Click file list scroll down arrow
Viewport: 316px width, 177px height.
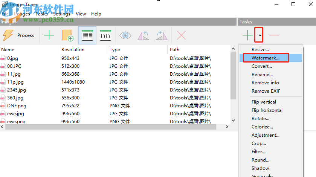(234, 121)
